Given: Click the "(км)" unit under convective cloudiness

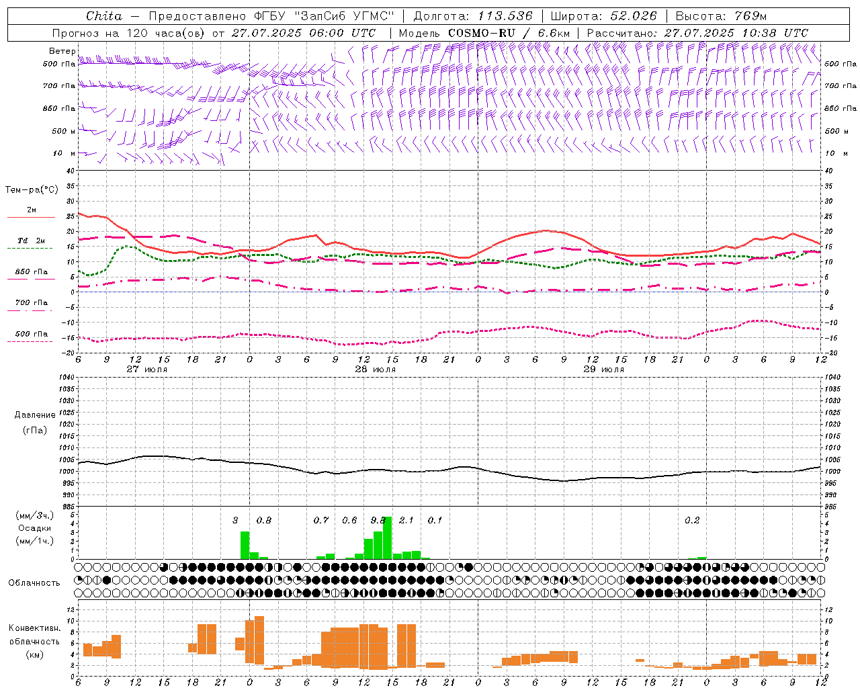Looking at the screenshot, I should tap(35, 654).
